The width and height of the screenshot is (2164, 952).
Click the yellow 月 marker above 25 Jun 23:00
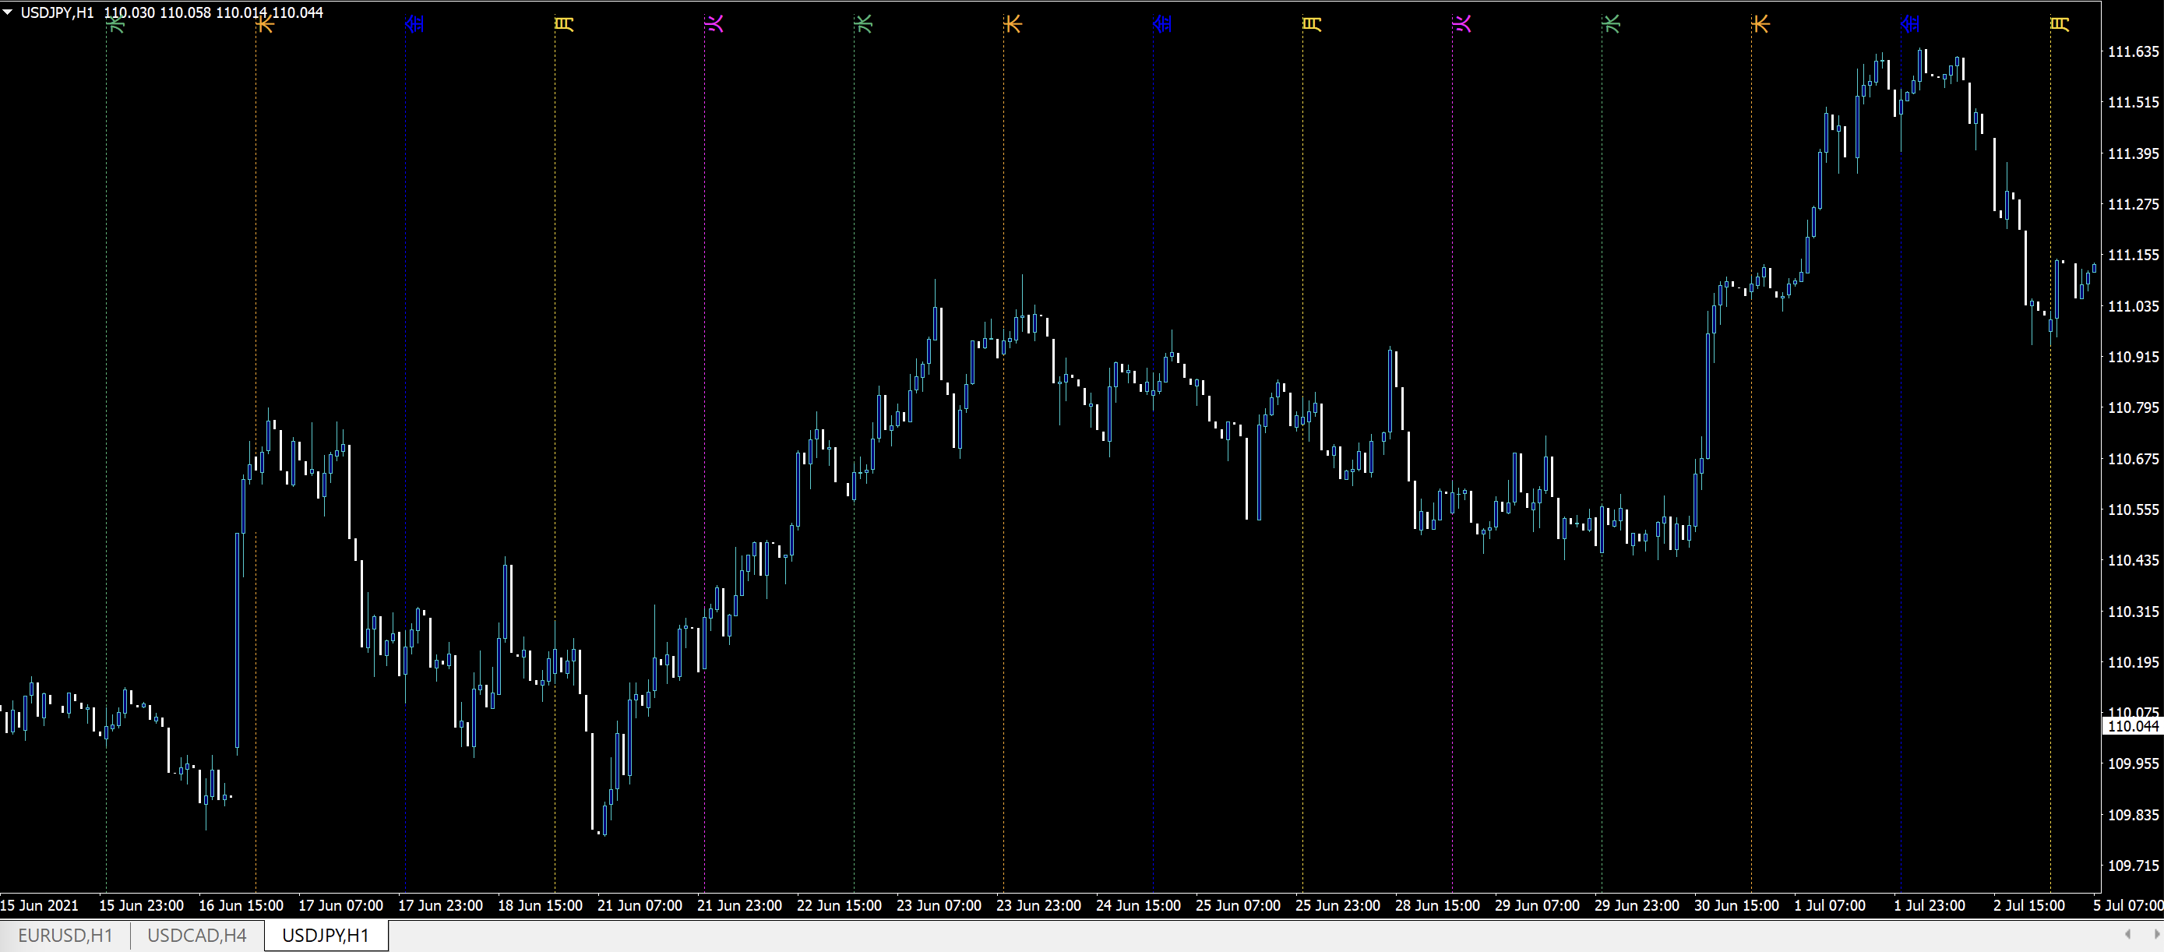pos(1311,23)
